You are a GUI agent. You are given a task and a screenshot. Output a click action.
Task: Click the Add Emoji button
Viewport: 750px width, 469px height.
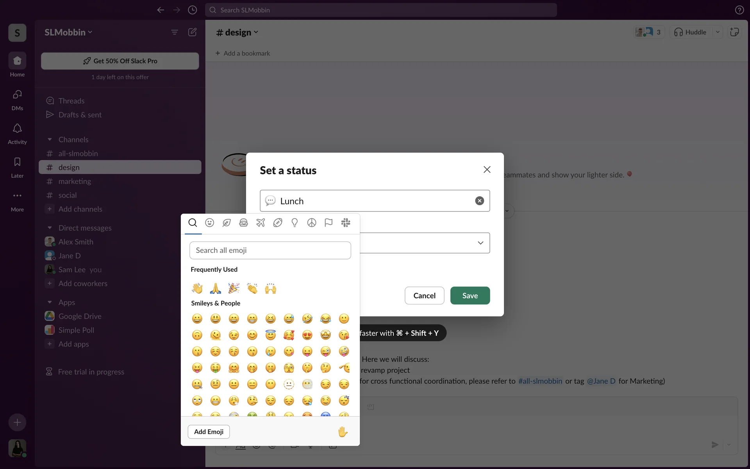point(209,431)
